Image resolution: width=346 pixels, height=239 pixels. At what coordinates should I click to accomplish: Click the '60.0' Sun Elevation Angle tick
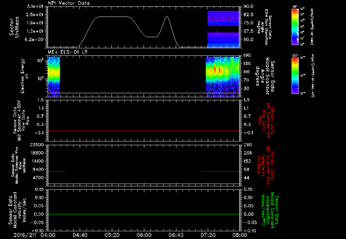[x=248, y=40]
